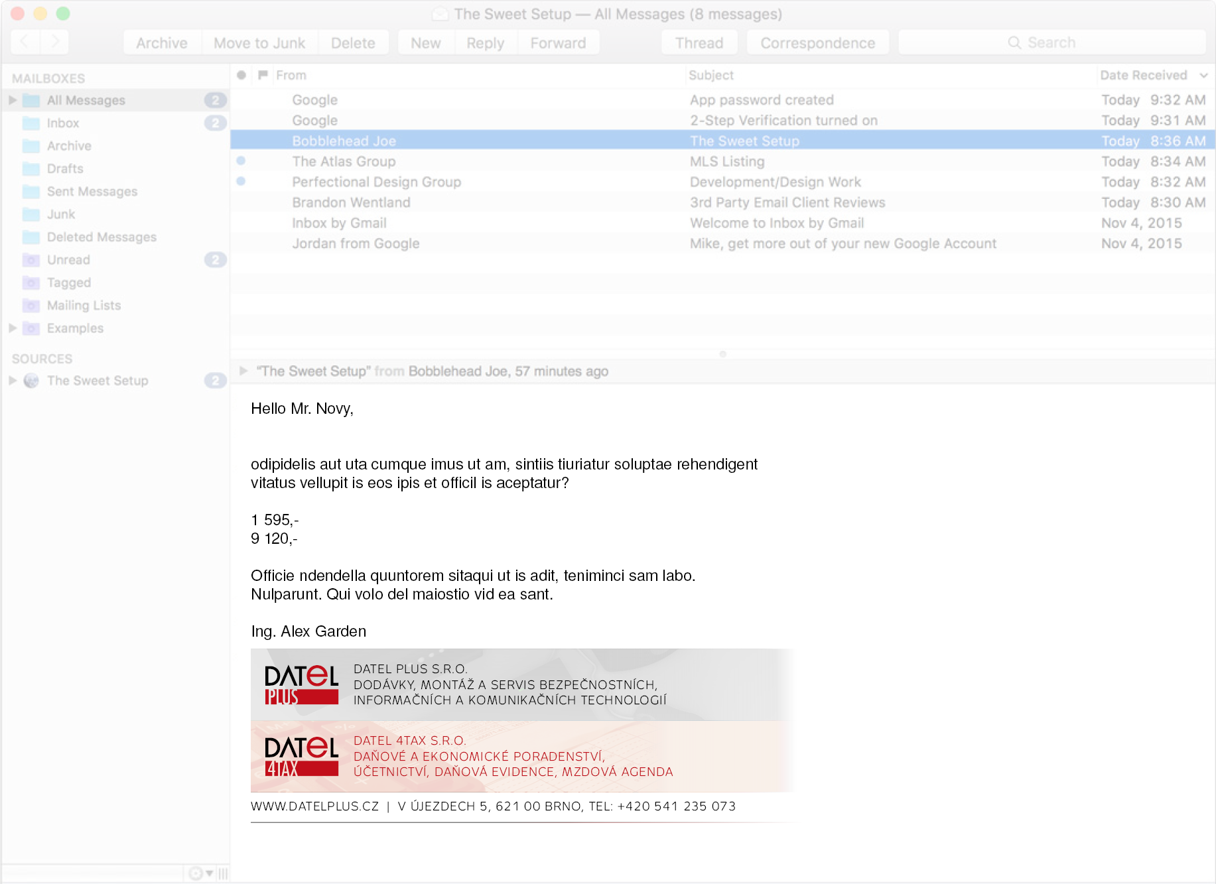1216x884 pixels.
Task: Sort by the flag column header
Action: [x=263, y=75]
